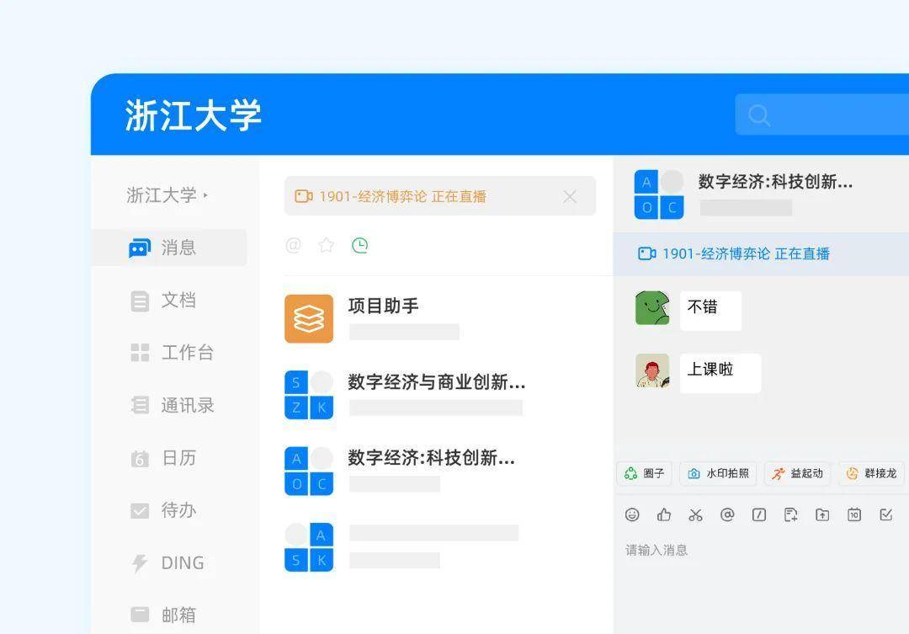Open the emoji picker

pos(632,514)
